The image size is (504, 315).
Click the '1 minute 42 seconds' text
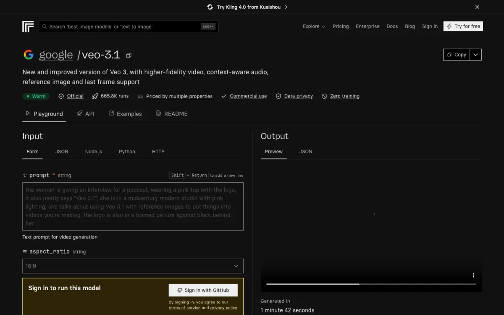pyautogui.click(x=287, y=310)
